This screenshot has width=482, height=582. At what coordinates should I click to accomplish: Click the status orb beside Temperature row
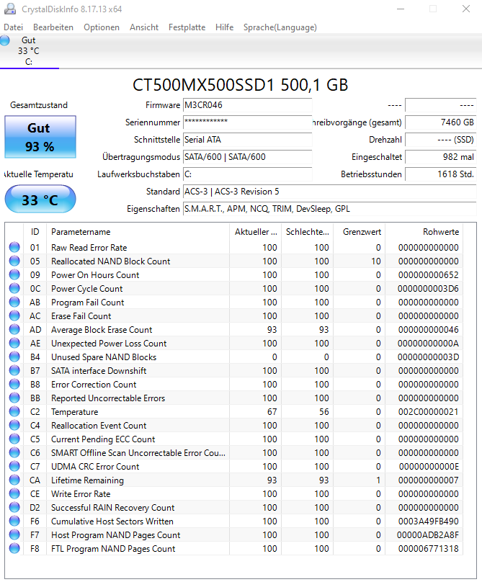click(14, 411)
